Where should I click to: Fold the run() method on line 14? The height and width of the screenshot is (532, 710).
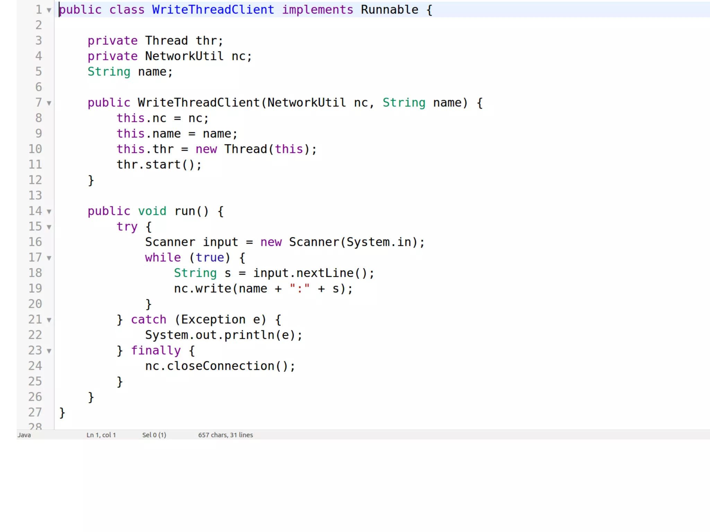coord(49,212)
